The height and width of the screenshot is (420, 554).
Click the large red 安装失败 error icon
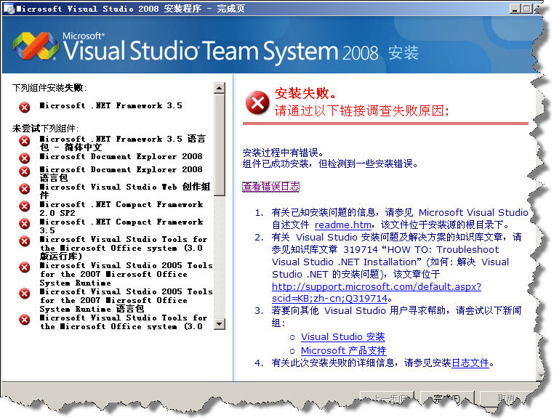(x=257, y=102)
